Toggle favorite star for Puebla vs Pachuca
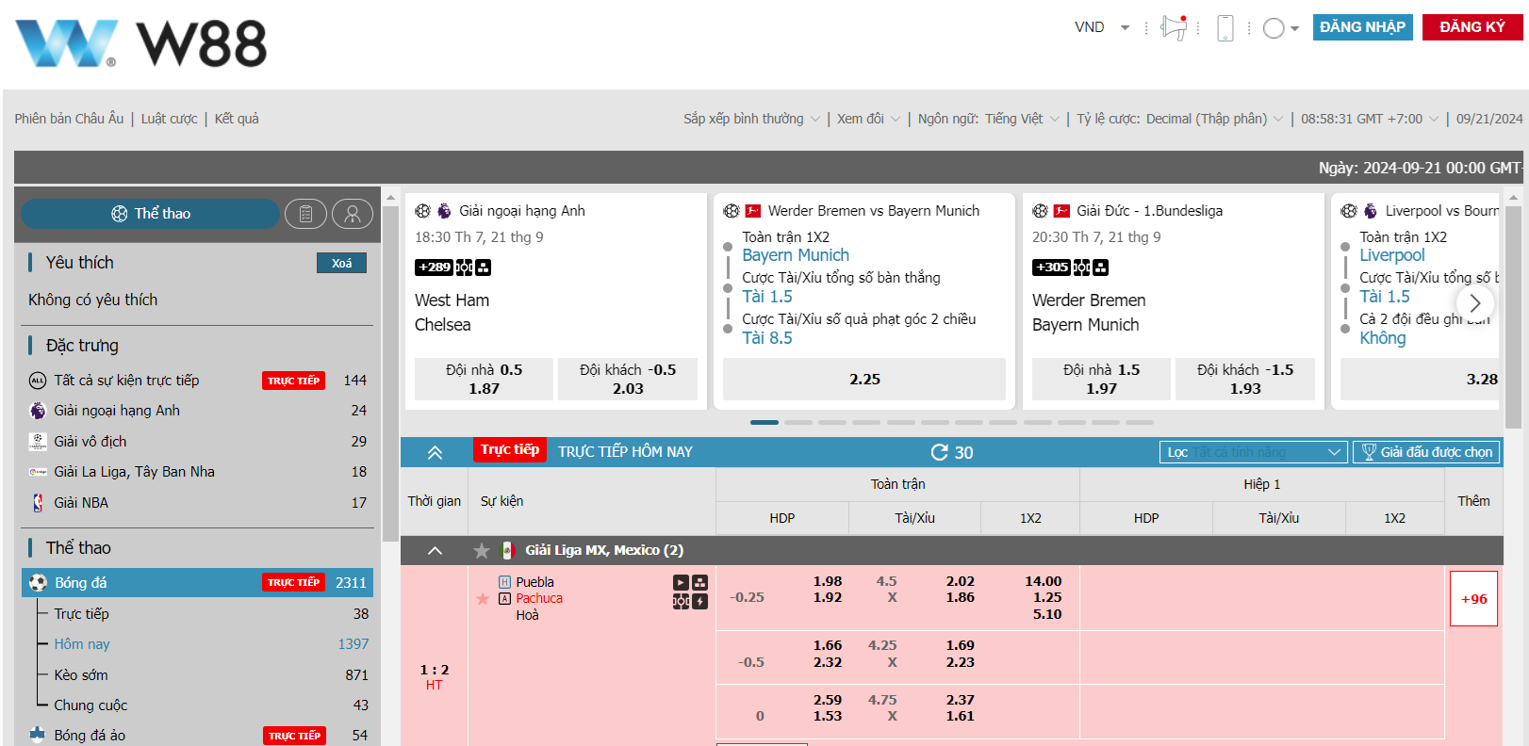 pyautogui.click(x=483, y=599)
